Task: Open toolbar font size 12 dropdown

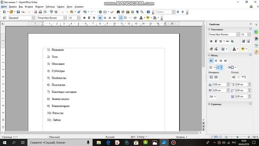Action: [x=79, y=18]
